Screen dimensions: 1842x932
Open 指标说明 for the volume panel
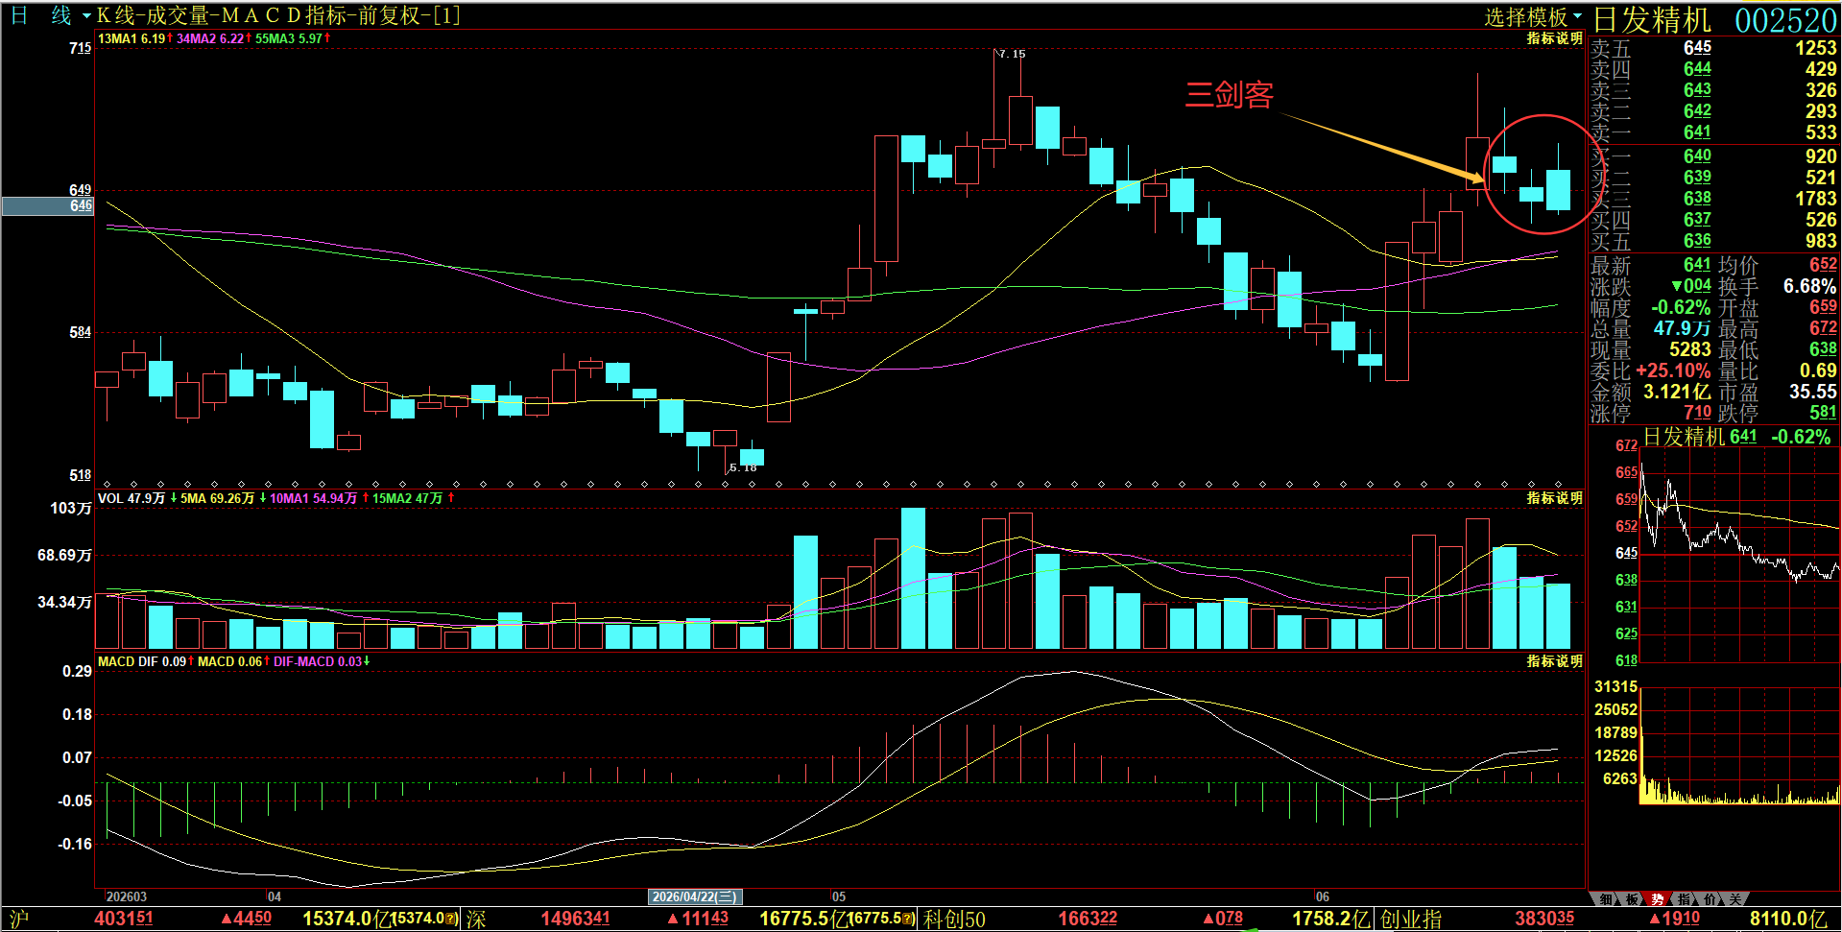(x=1554, y=498)
